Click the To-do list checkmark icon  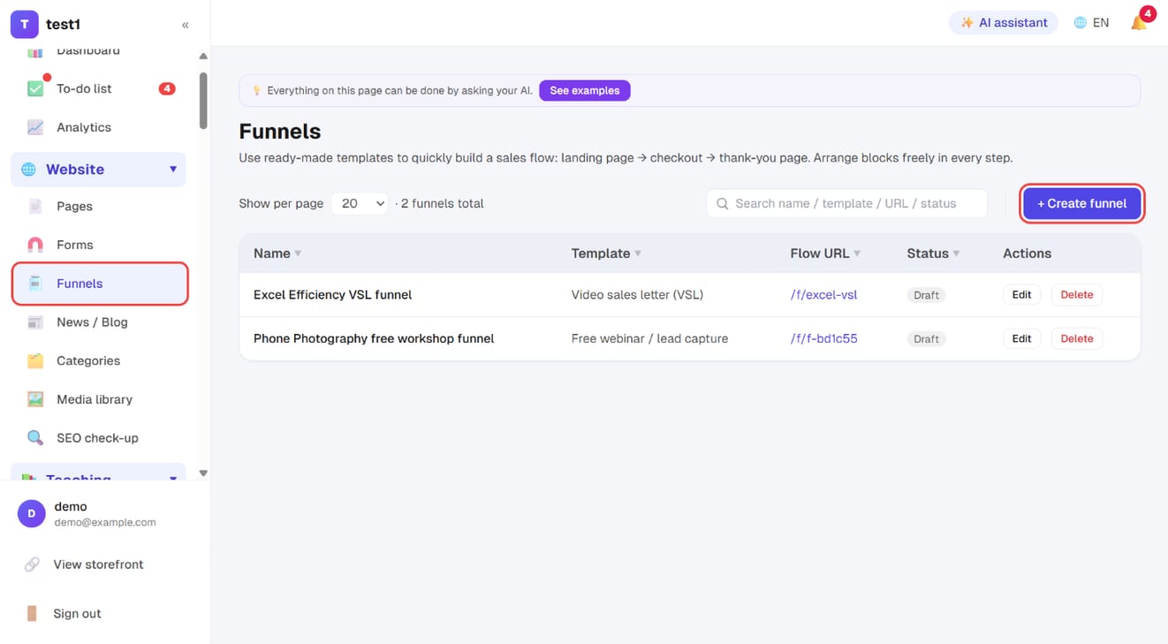35,88
